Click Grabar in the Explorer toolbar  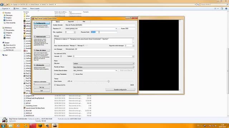[25, 9]
